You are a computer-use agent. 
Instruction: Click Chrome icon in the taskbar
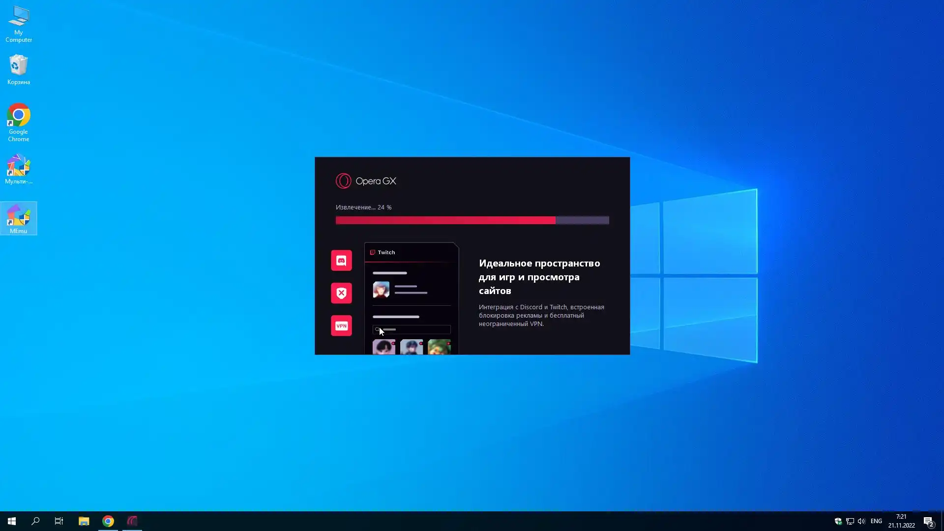coord(108,521)
